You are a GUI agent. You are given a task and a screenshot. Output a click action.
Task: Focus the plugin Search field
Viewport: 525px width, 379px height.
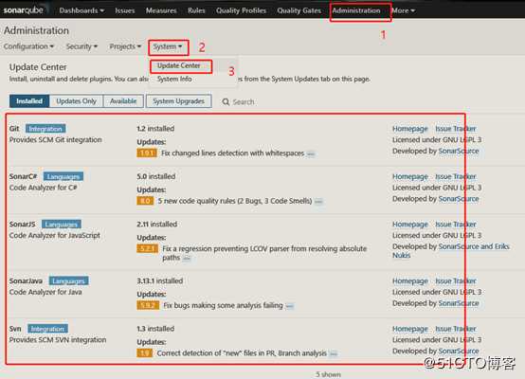coord(244,101)
